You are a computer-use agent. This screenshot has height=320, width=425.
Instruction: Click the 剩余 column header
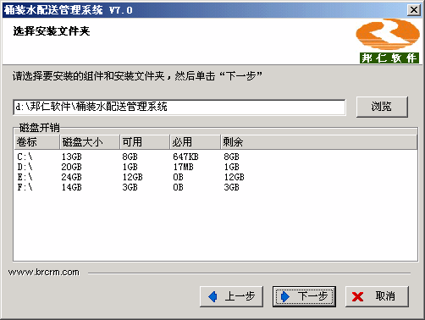(318, 142)
